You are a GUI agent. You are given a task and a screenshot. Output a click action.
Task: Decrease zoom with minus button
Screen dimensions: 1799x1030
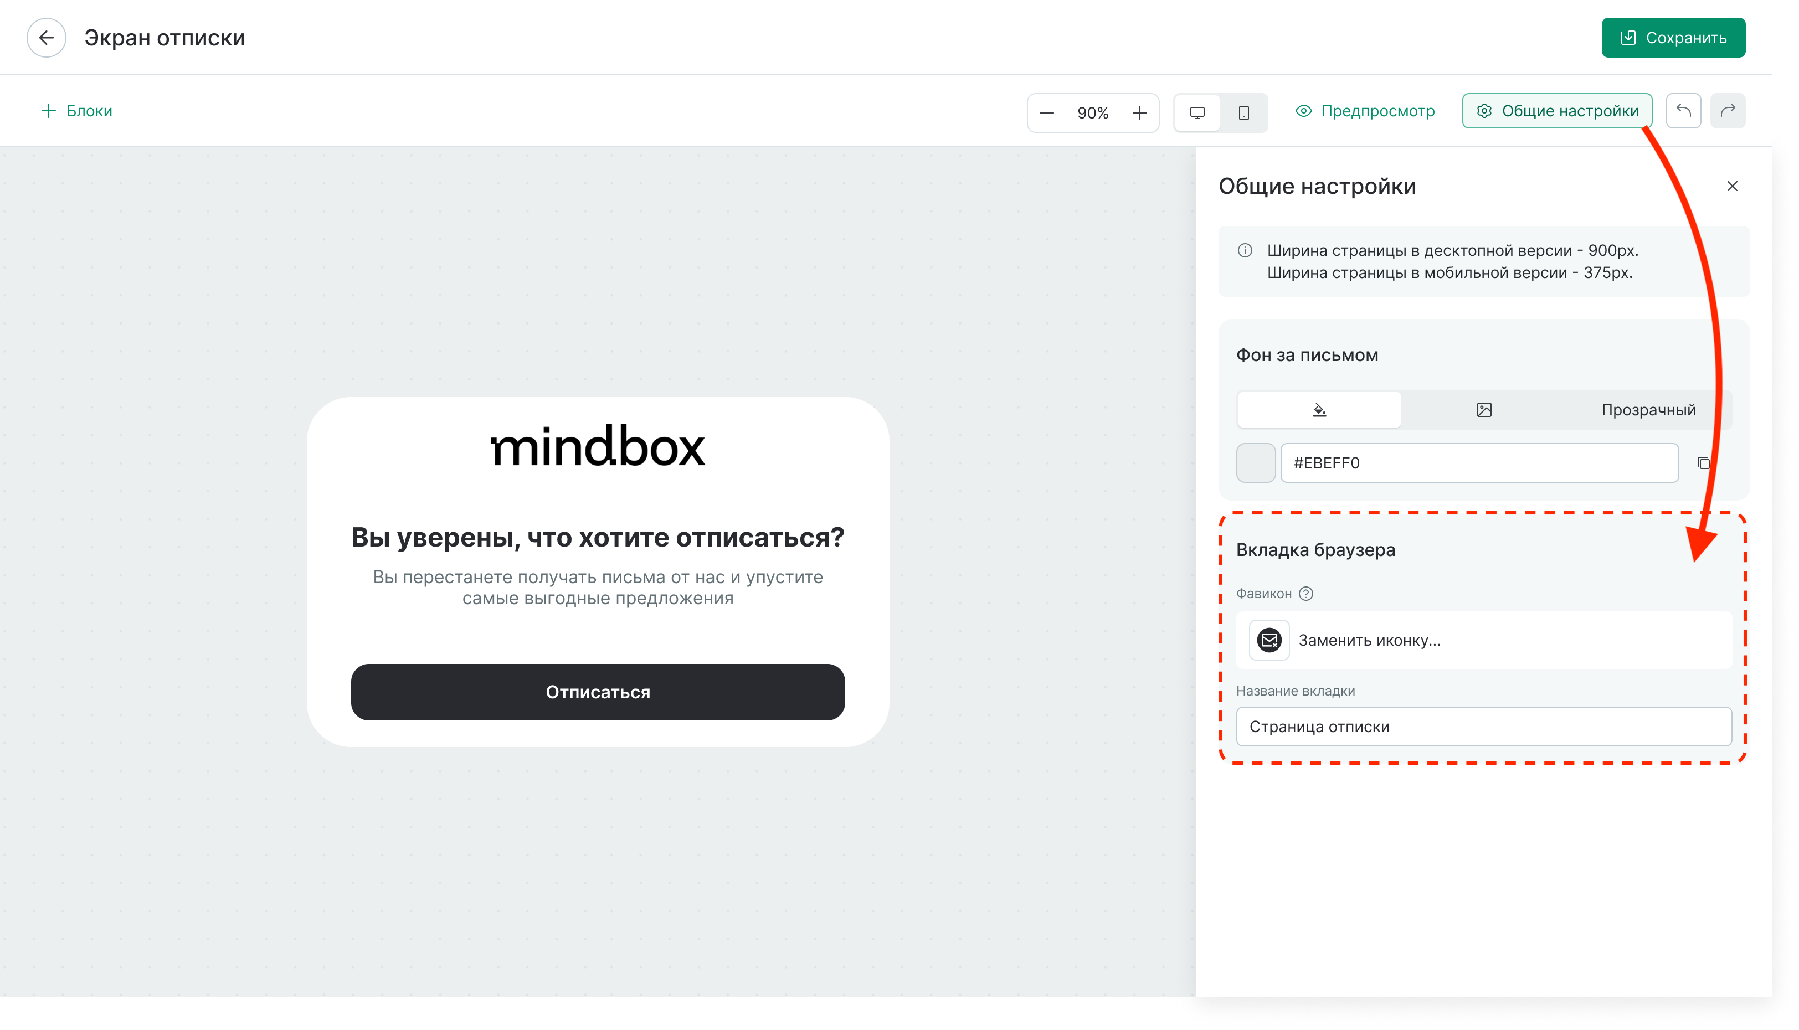(x=1047, y=113)
